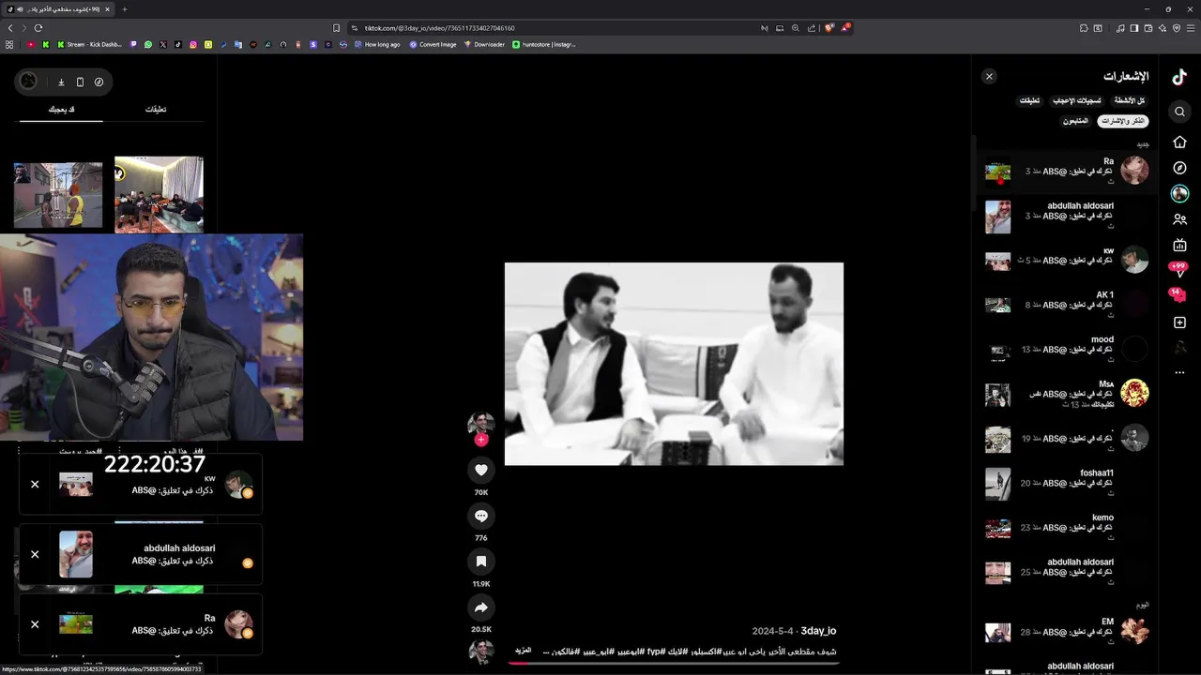1201x675 pixels.
Task: Open kemo mention notification
Action: tap(1067, 527)
